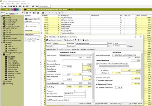The height and width of the screenshot is (106, 152).
Task: Click the Kontaktsuche search field
Action: pyautogui.click(x=45, y=6)
